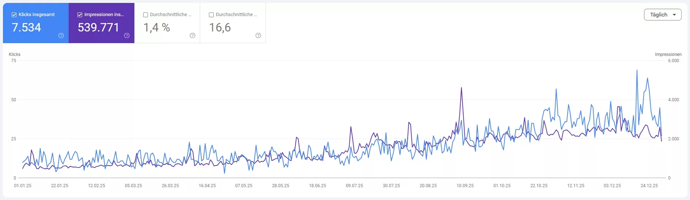Click date label 05.03.25 on axis

click(x=133, y=186)
